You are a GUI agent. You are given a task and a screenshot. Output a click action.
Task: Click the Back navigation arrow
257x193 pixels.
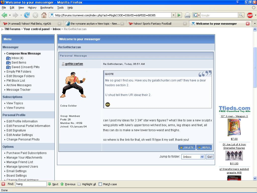tap(4, 15)
